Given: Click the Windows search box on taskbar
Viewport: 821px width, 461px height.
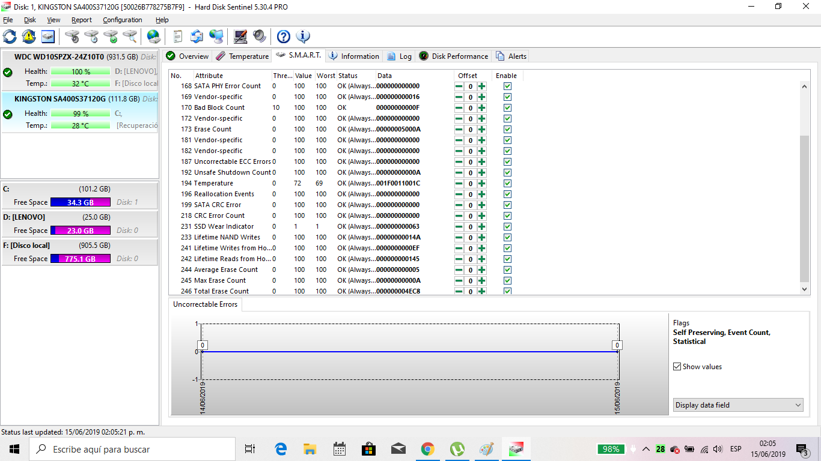Looking at the screenshot, I should coord(132,449).
